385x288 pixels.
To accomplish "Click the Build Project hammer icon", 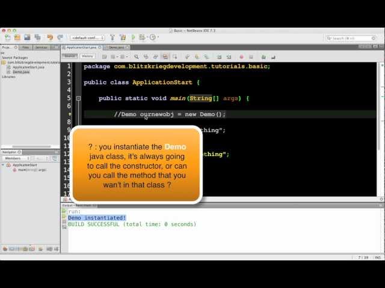I will 112,37.
